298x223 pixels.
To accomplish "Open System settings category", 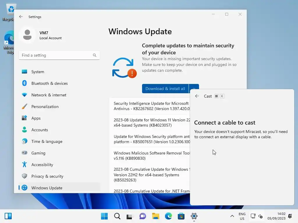I will click(x=59, y=72).
